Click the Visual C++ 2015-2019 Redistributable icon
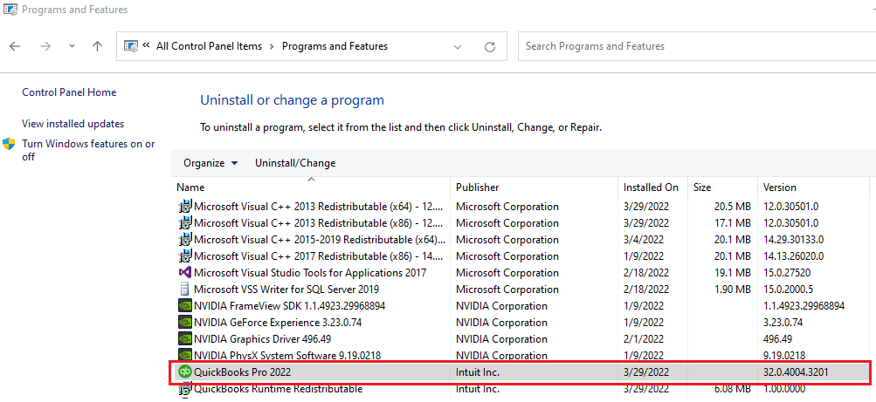Screen dimensions: 876x402 coord(184,240)
